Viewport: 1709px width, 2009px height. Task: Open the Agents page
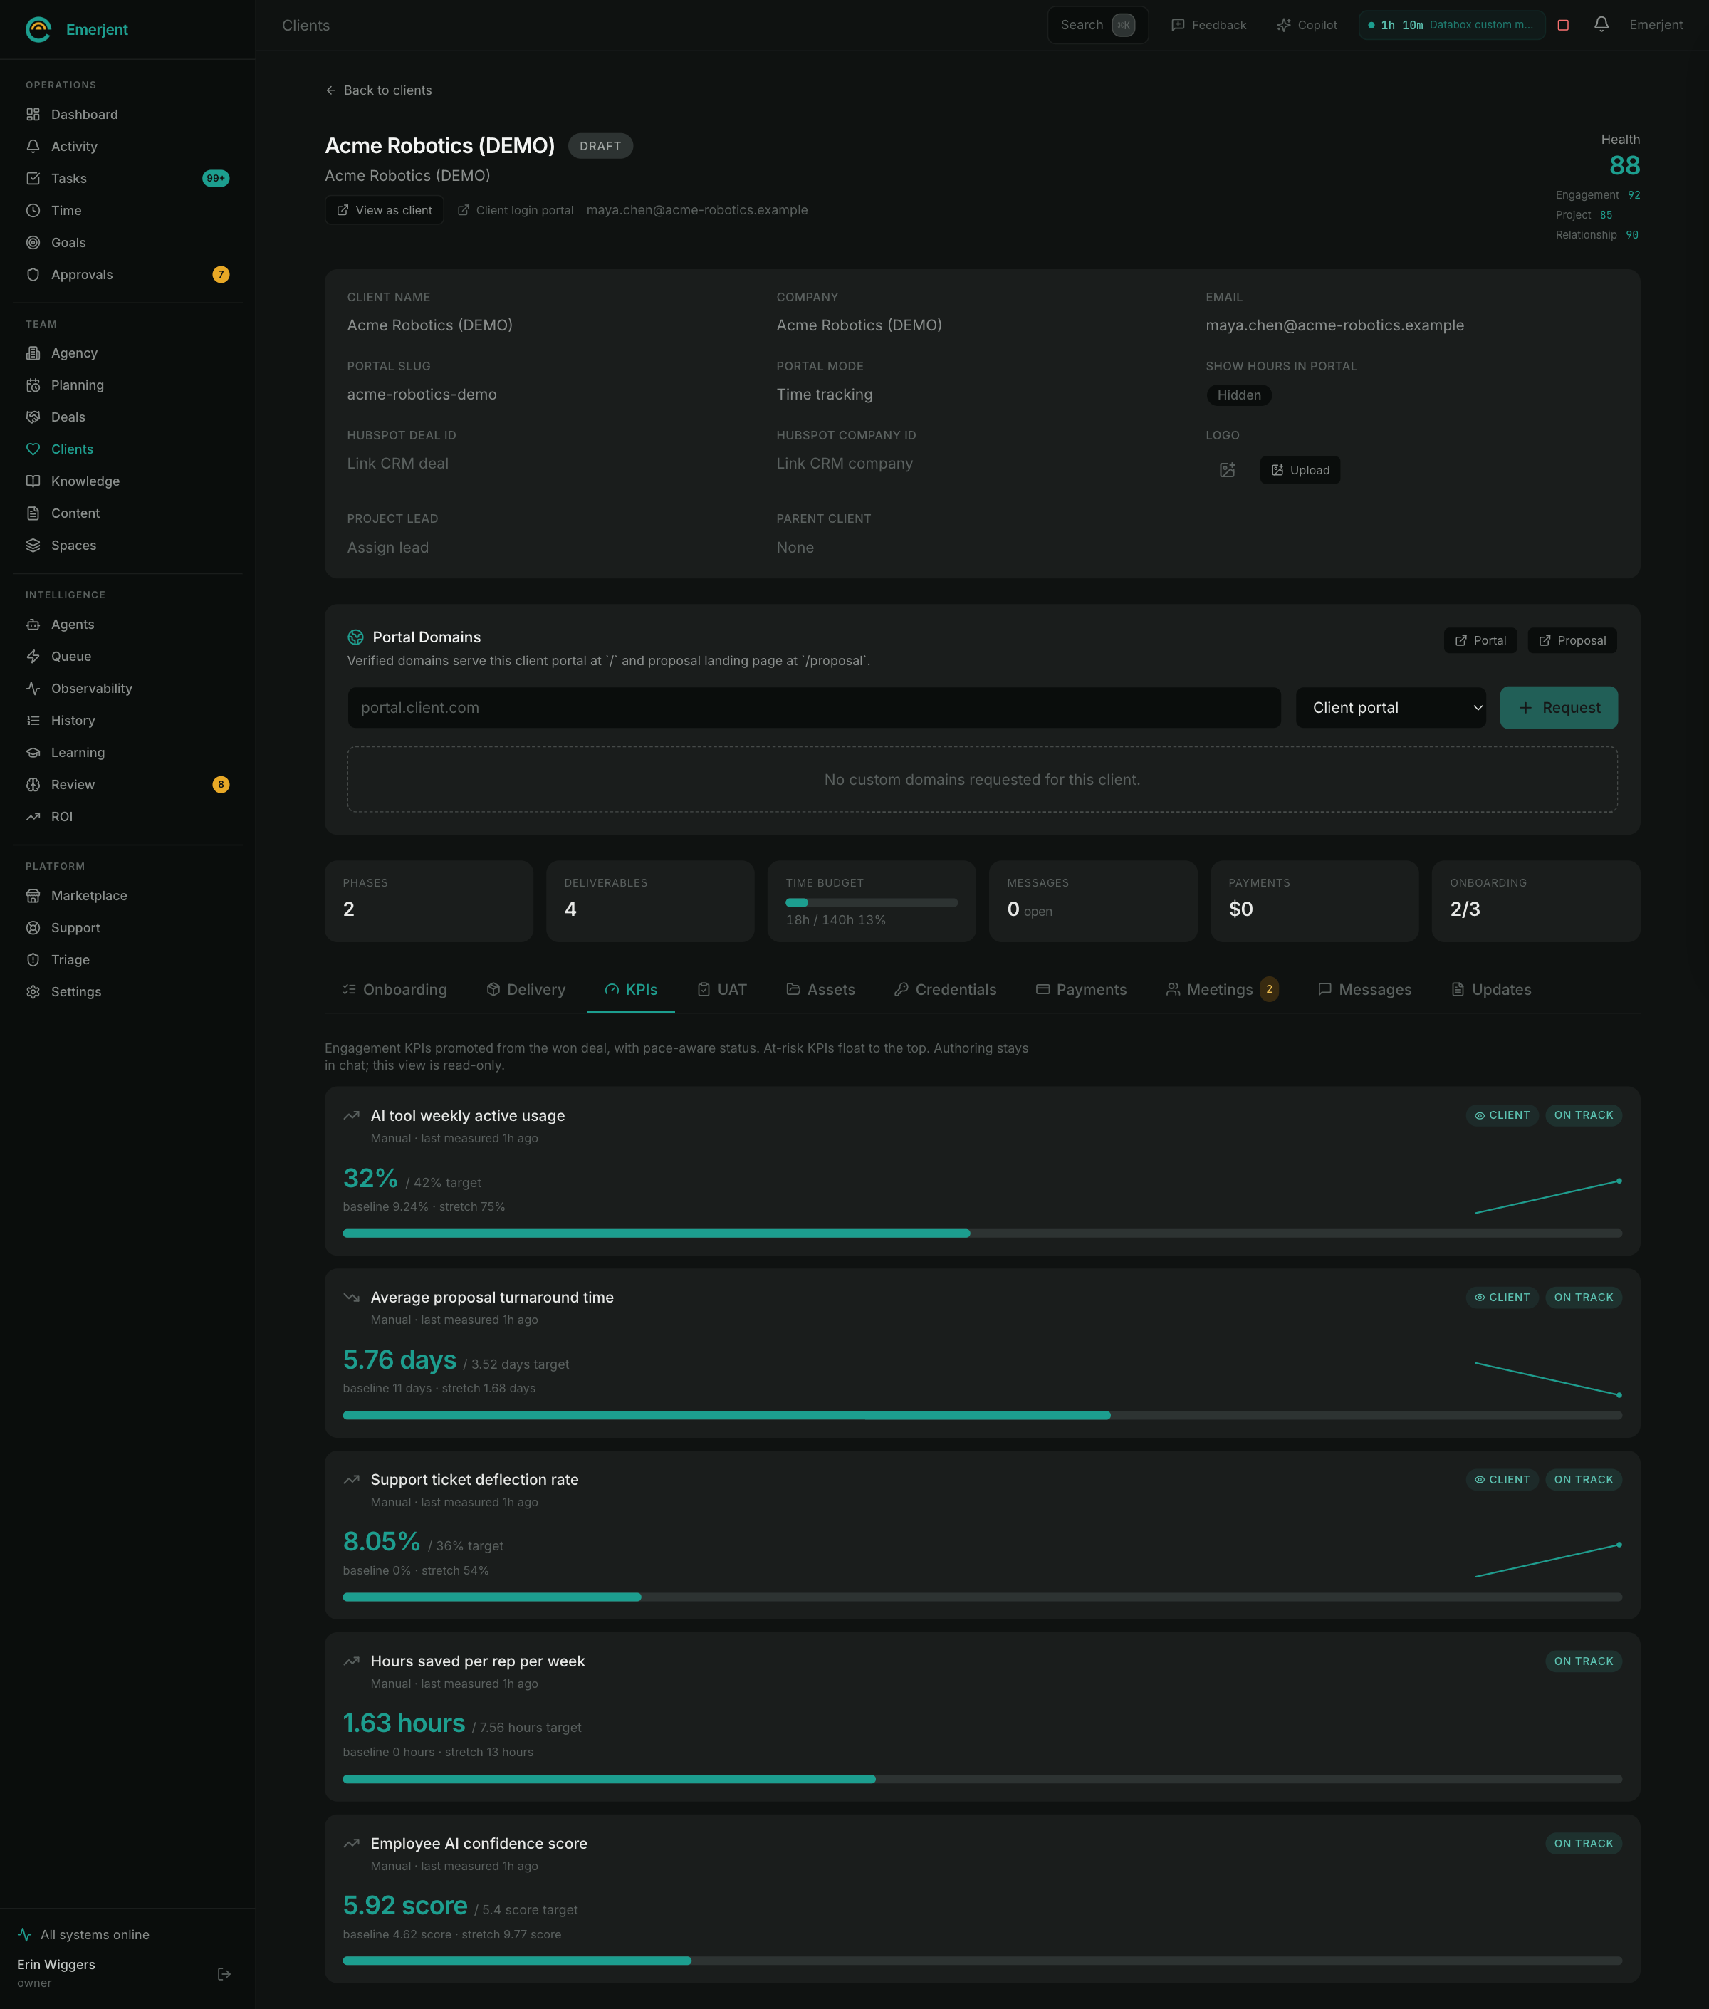(x=127, y=624)
